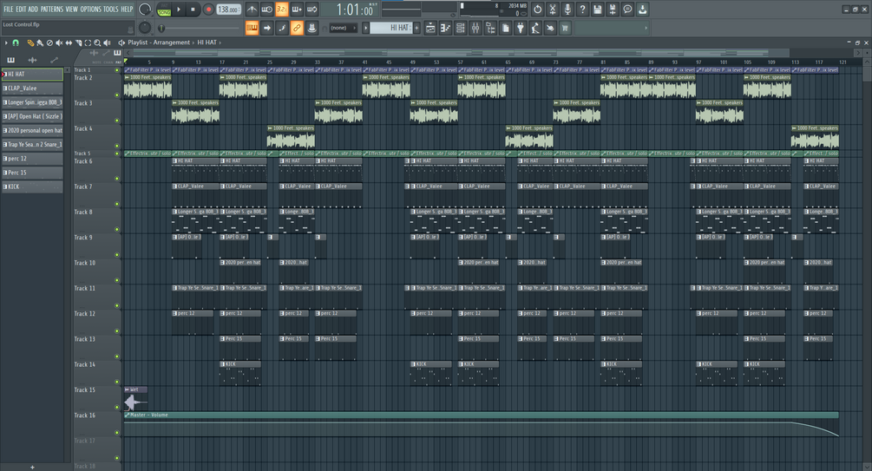The image size is (872, 471).
Task: Select the playlist mute tool
Action: 59,43
